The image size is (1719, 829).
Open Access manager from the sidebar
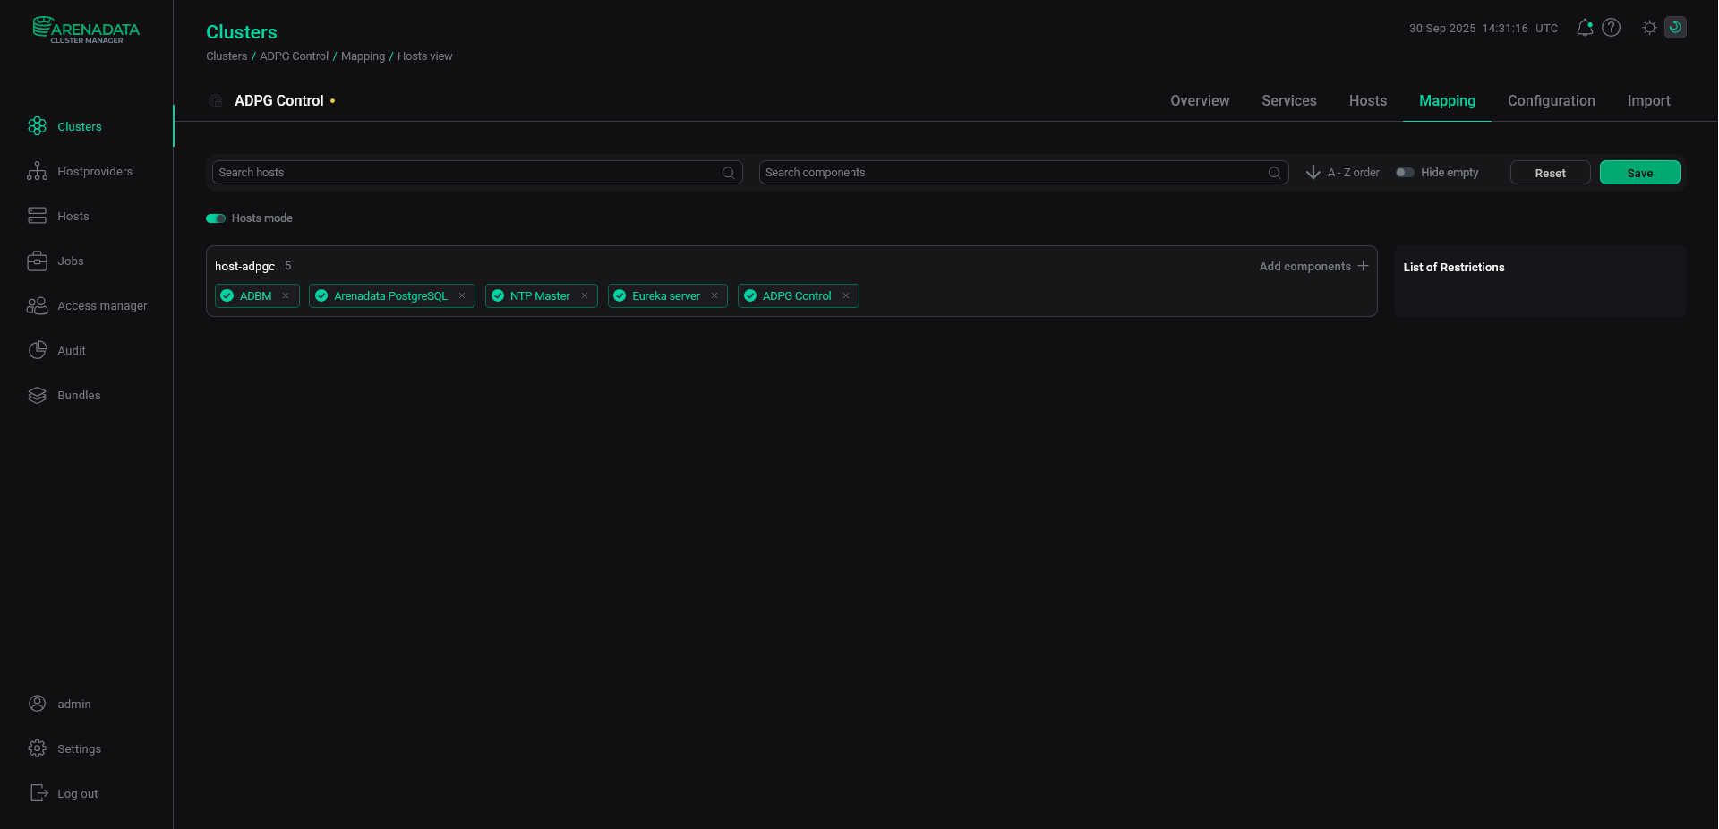click(x=102, y=305)
